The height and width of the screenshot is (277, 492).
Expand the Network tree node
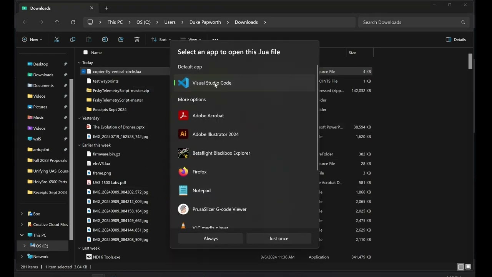tap(22, 257)
